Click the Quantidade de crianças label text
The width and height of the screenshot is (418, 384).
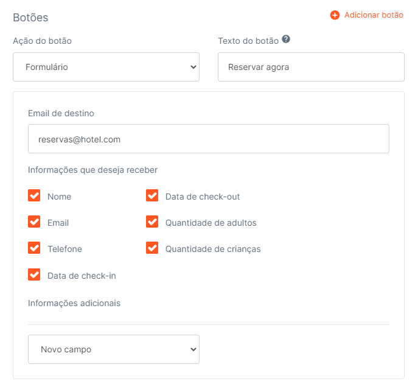[x=213, y=249]
